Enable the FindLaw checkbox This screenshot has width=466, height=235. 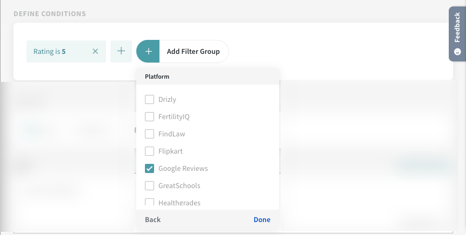[x=150, y=134]
